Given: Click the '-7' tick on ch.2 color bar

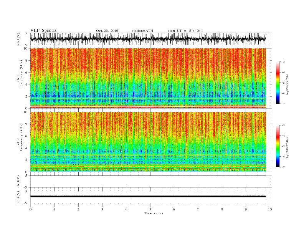Looking at the screenshot, I should click(x=283, y=167).
